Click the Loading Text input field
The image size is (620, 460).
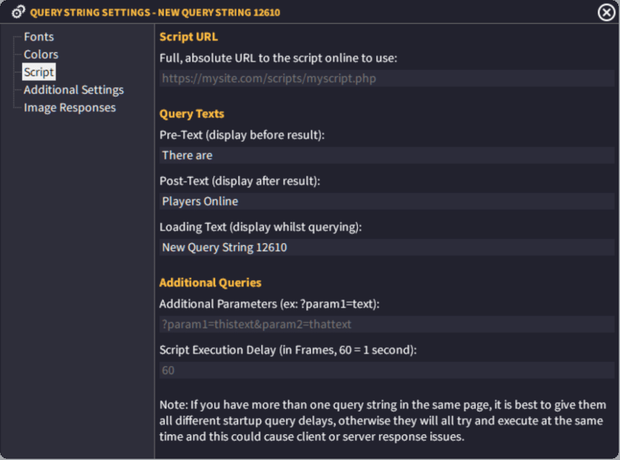[x=387, y=247]
